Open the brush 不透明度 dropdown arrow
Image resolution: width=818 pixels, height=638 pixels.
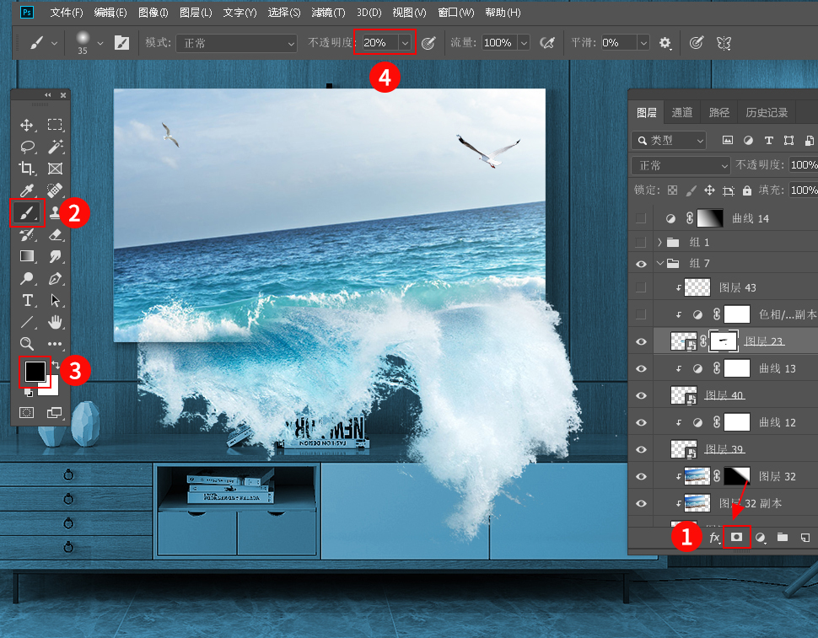(x=405, y=43)
